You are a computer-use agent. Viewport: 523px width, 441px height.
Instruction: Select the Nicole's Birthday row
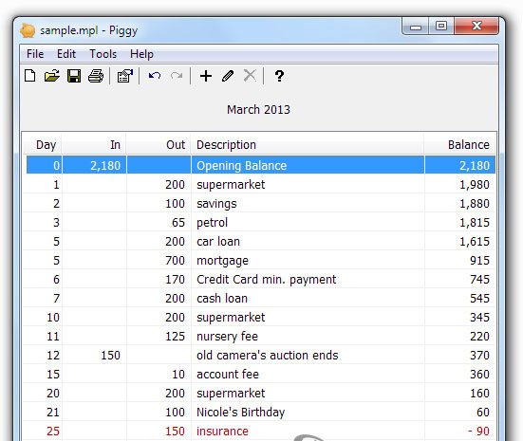(x=259, y=412)
